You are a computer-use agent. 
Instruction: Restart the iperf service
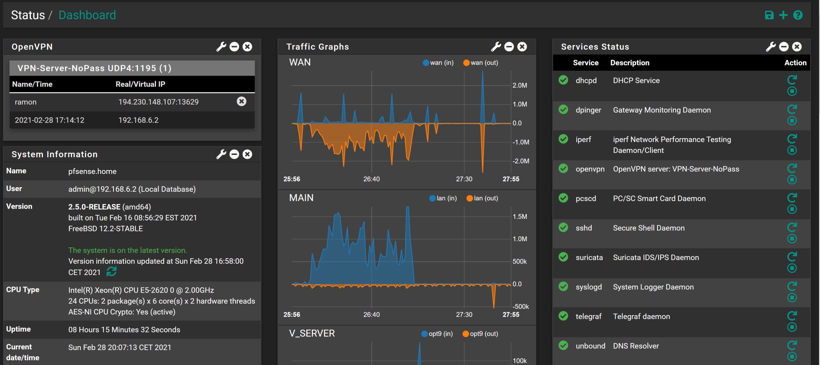pos(792,138)
